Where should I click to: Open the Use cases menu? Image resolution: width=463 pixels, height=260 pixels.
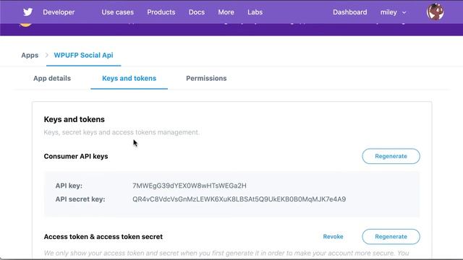pyautogui.click(x=117, y=12)
